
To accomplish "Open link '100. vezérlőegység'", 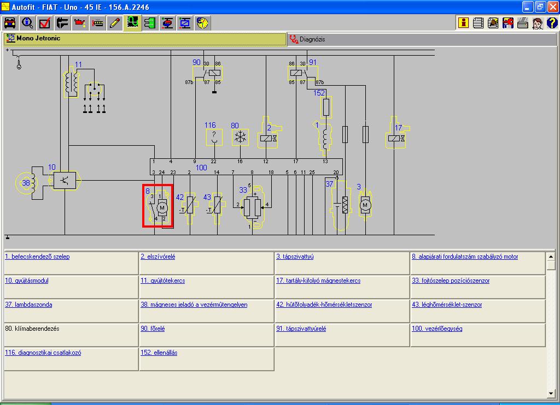I will point(437,329).
